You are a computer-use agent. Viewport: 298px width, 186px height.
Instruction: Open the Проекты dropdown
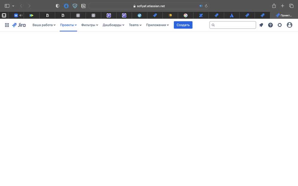[68, 25]
